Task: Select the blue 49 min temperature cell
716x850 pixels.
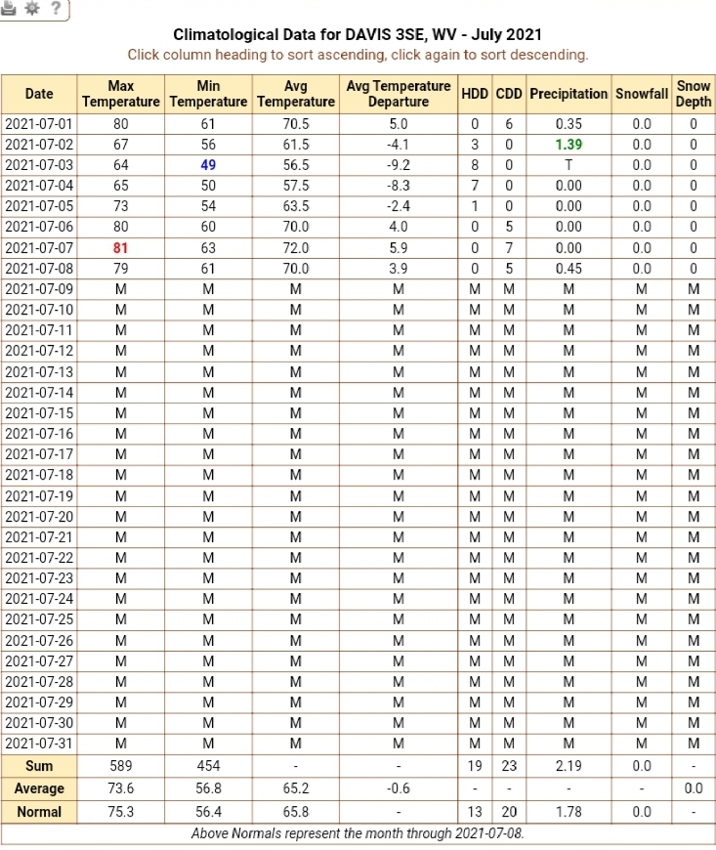Action: 208,165
